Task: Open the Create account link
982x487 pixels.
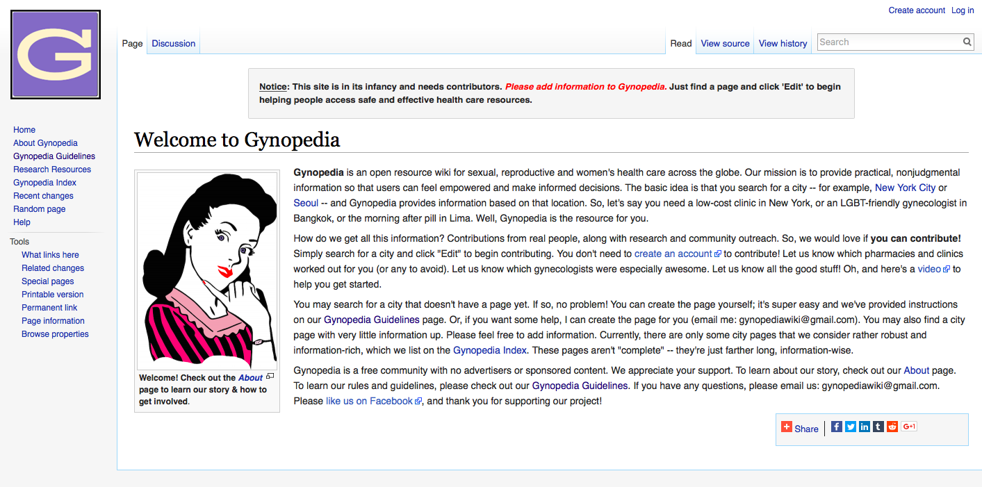Action: (917, 10)
